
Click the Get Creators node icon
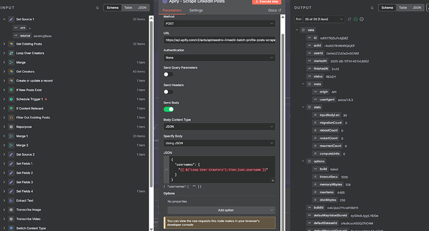click(11, 72)
